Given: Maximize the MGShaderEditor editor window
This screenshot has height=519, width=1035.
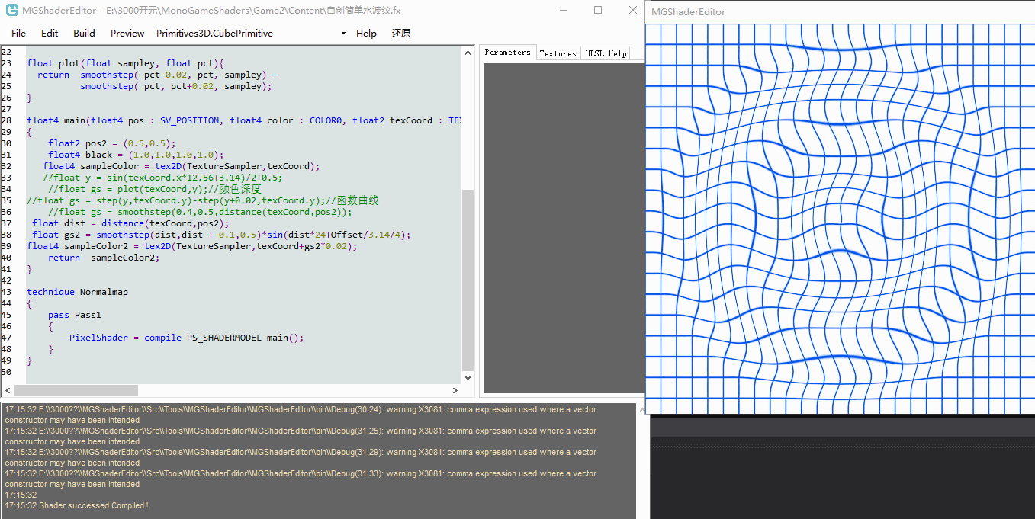Looking at the screenshot, I should [x=598, y=11].
